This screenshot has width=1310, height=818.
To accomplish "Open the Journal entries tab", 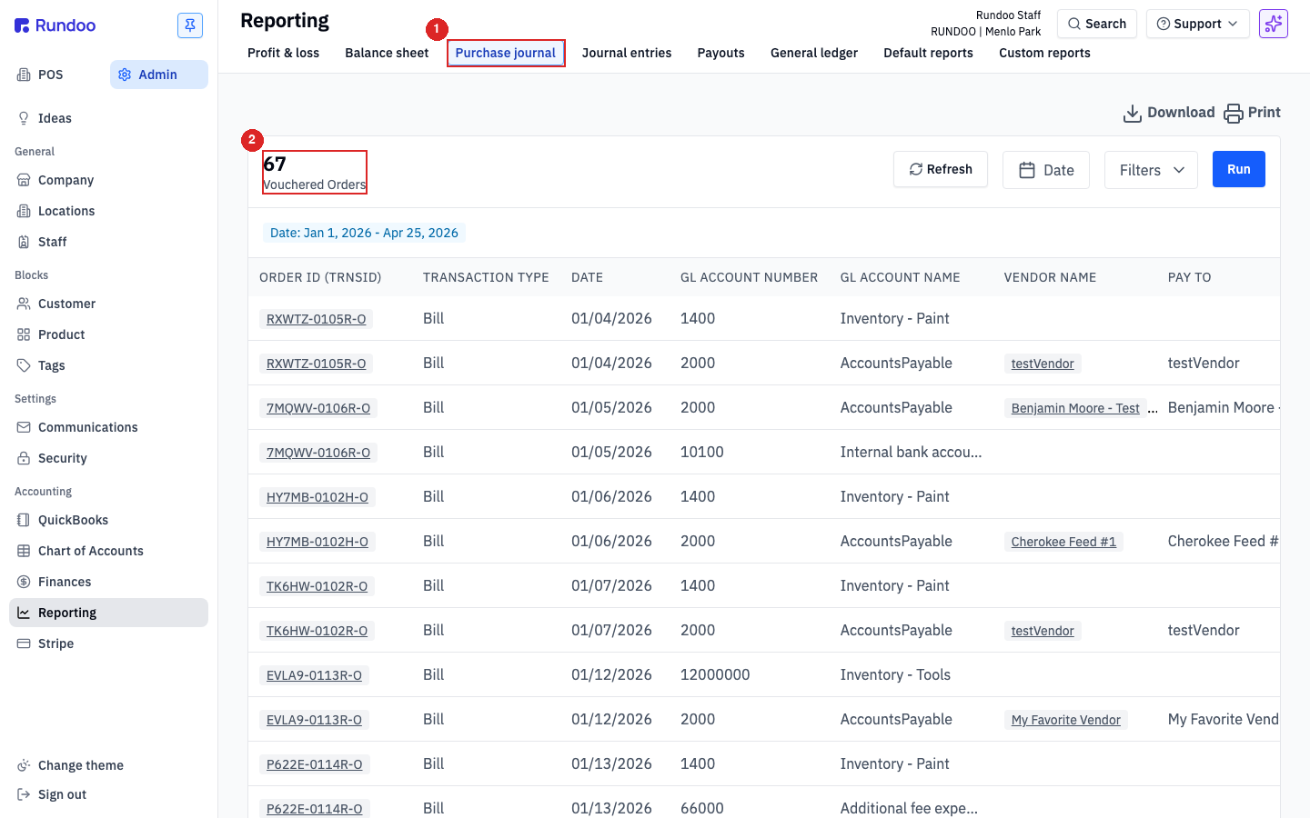I will [627, 53].
